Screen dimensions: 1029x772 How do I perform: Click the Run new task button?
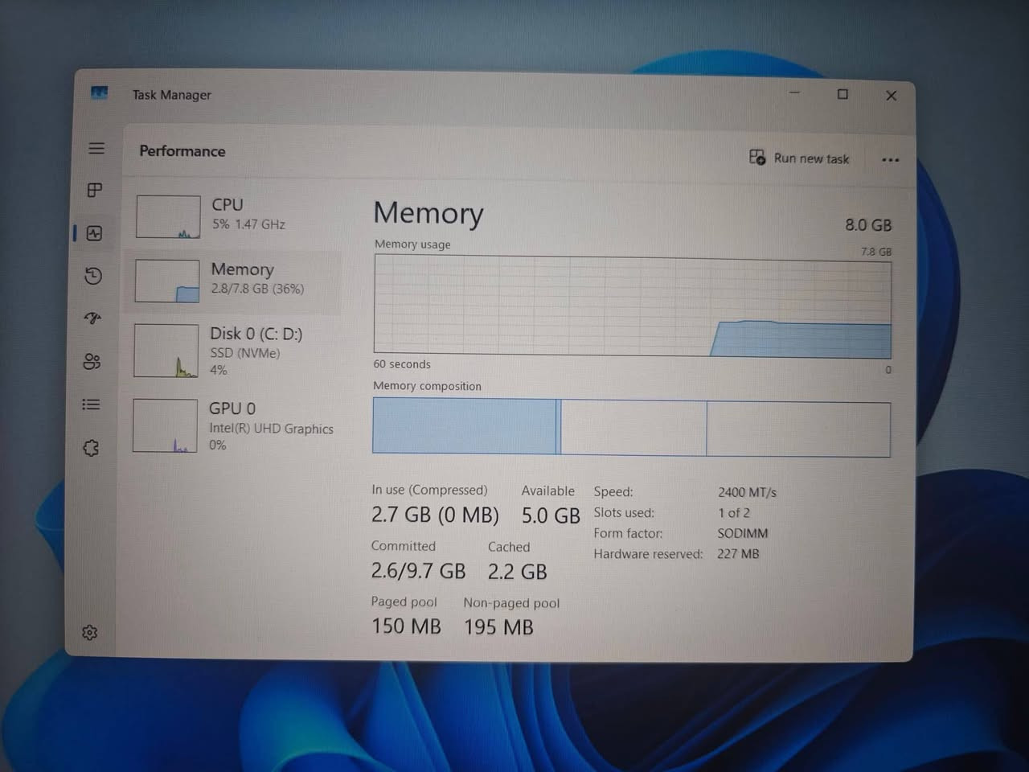(799, 158)
